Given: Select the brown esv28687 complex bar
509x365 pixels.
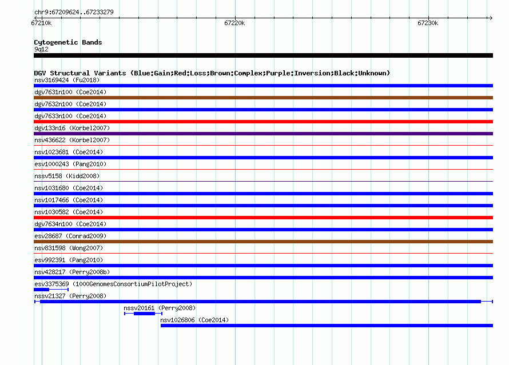Looking at the screenshot, I should pos(263,242).
